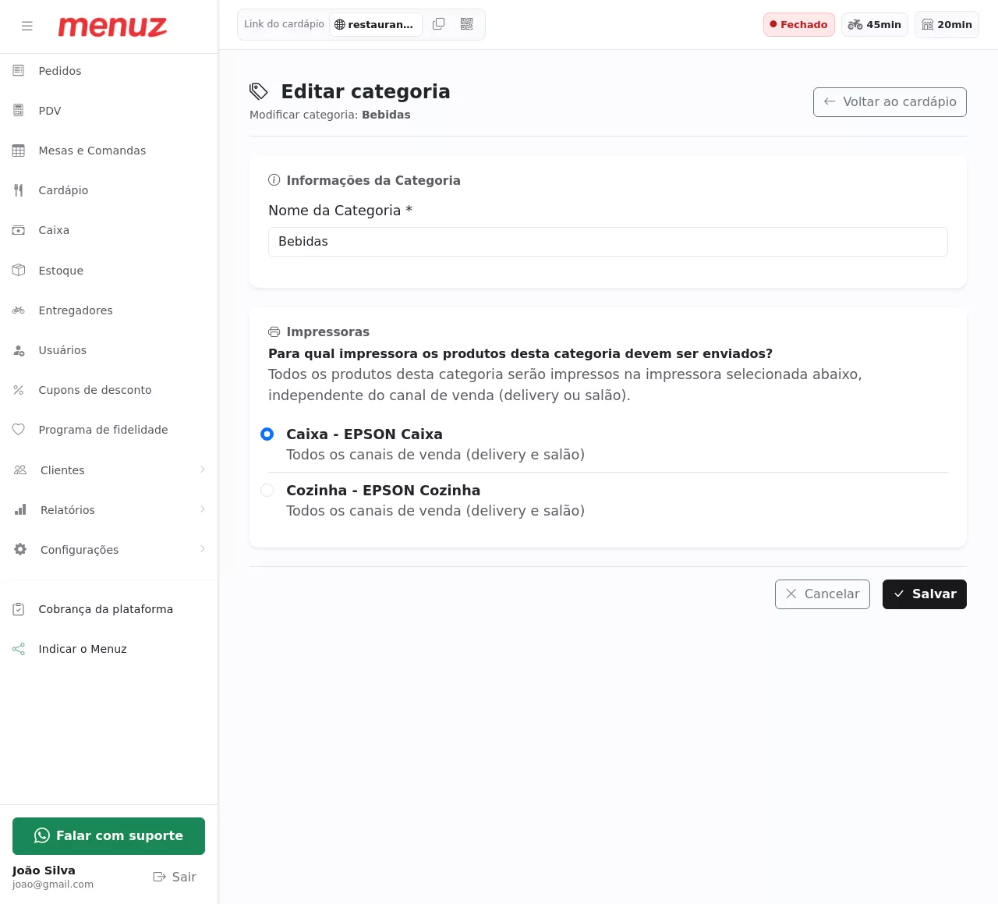Screen dimensions: 998x904
Task: Click the Mesas e Comandas table icon
Action: coord(19,151)
